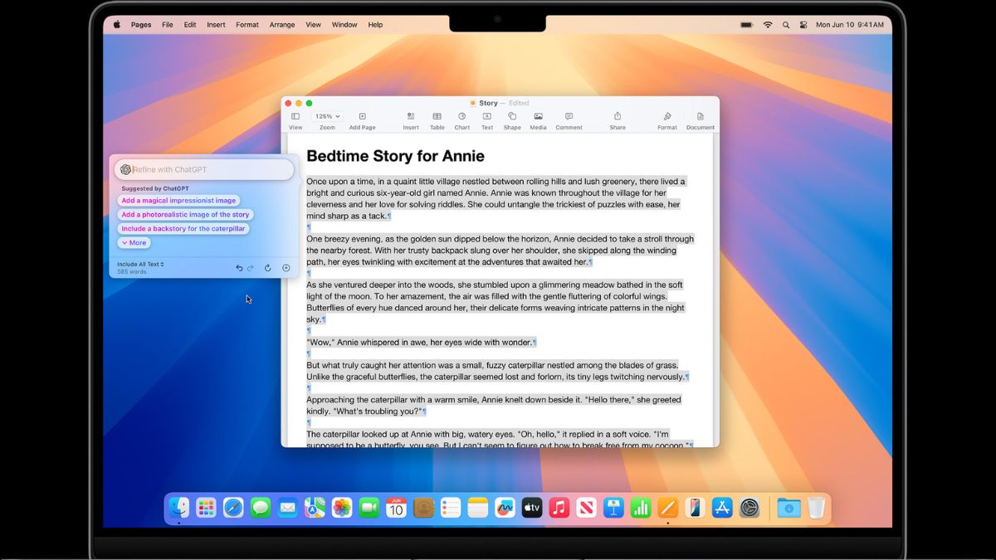
Task: Open the 125% Zoom dropdown
Action: click(326, 116)
